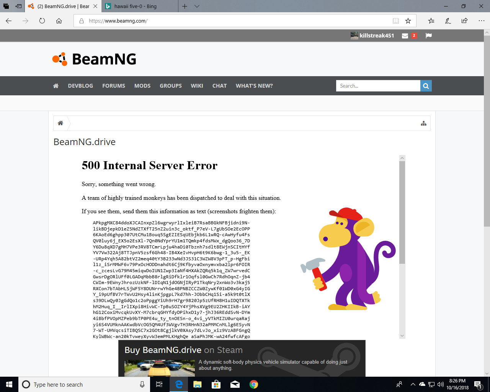Open the tab preview dropdown chevron
The height and width of the screenshot is (392, 490).
(x=197, y=6)
